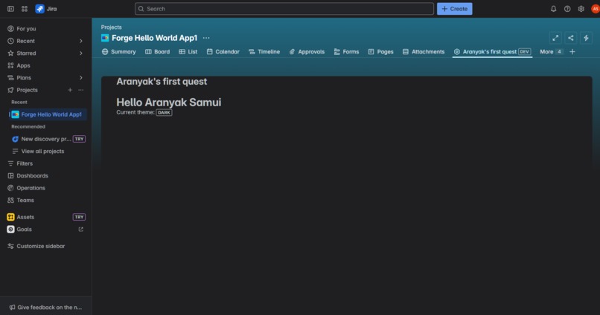Switch to the Forms tab

click(346, 51)
